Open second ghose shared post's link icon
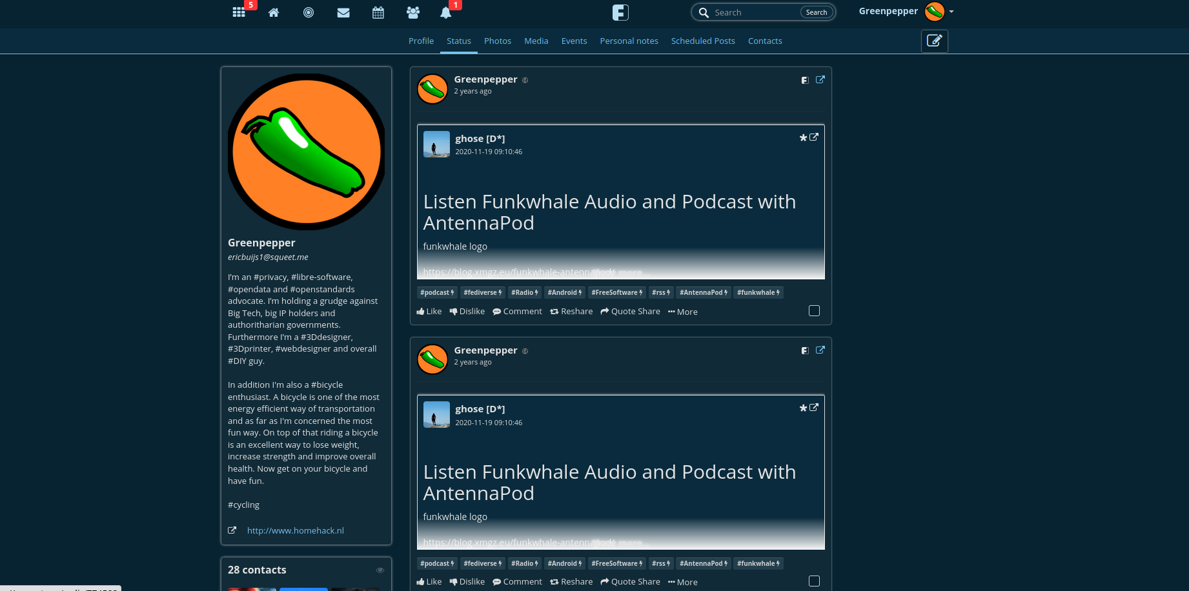1189x591 pixels. click(814, 407)
